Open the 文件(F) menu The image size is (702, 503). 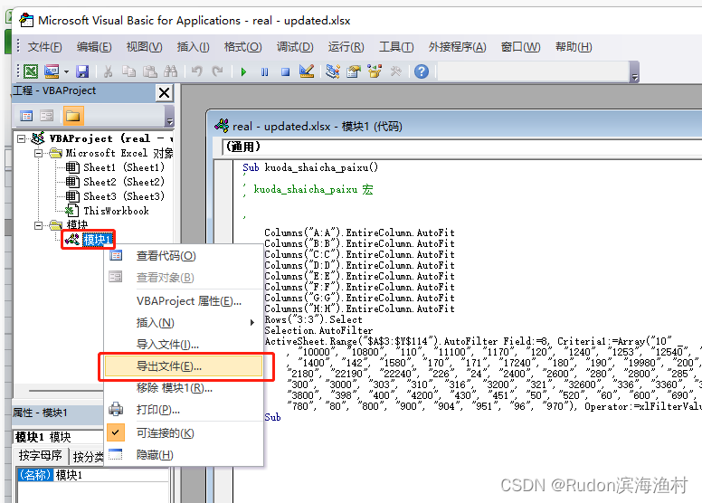[44, 46]
